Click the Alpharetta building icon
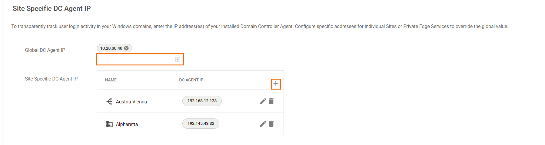Image resolution: width=545 pixels, height=145 pixels. tap(109, 124)
